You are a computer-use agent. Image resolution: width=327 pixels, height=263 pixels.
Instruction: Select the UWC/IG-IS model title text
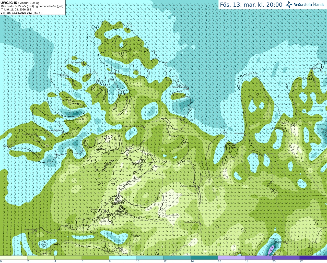point(9,3)
